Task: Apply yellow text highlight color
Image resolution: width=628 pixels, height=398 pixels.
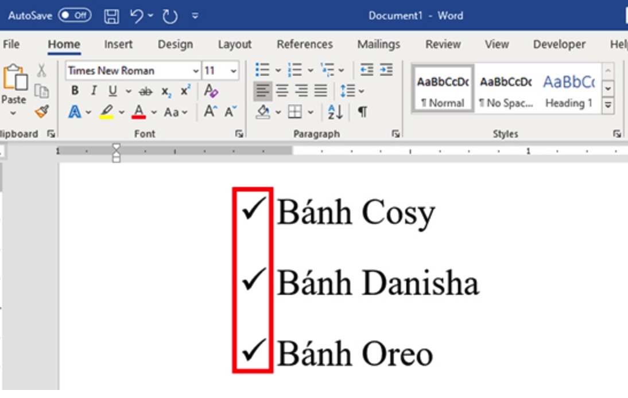Action: (106, 112)
